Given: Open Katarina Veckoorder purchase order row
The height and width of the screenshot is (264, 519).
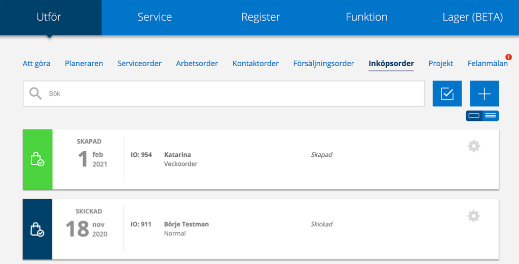Looking at the screenshot, I should 261,159.
